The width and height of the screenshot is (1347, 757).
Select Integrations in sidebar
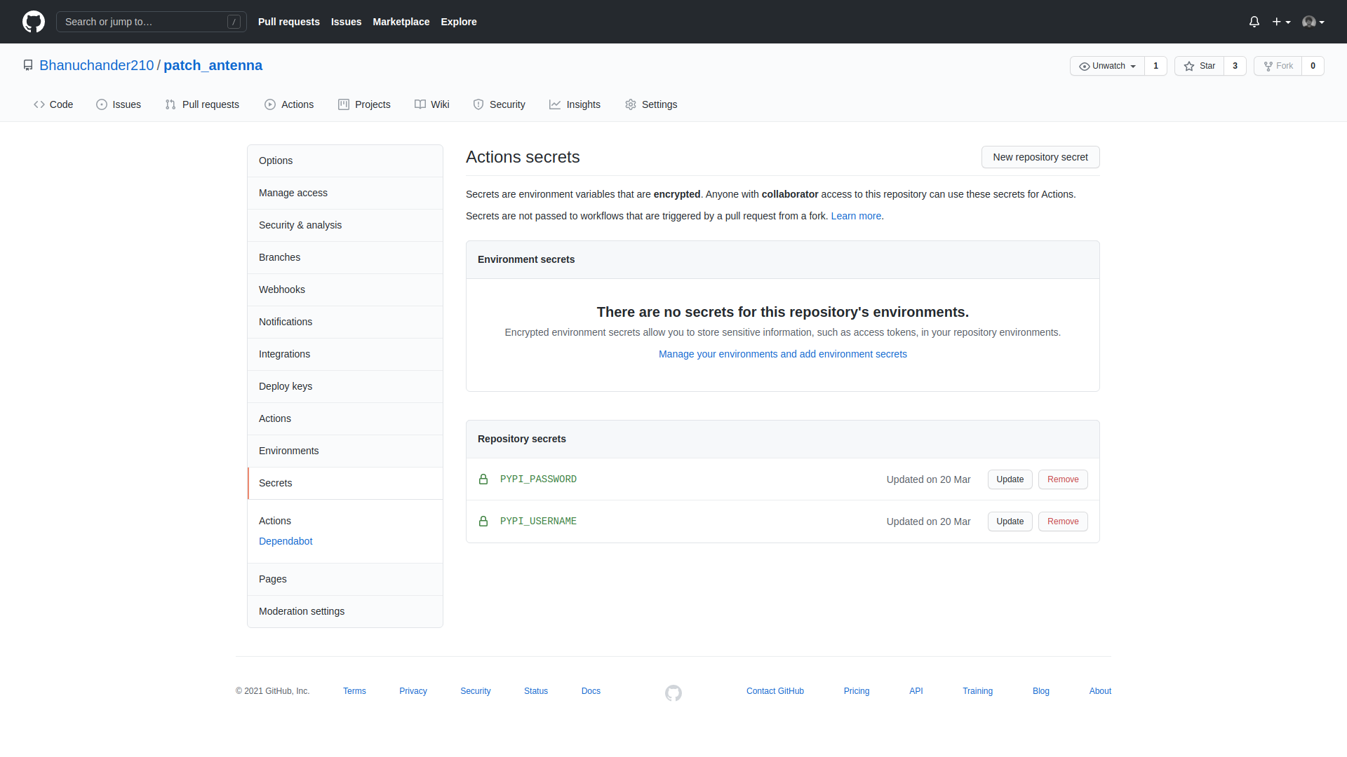pyautogui.click(x=345, y=355)
